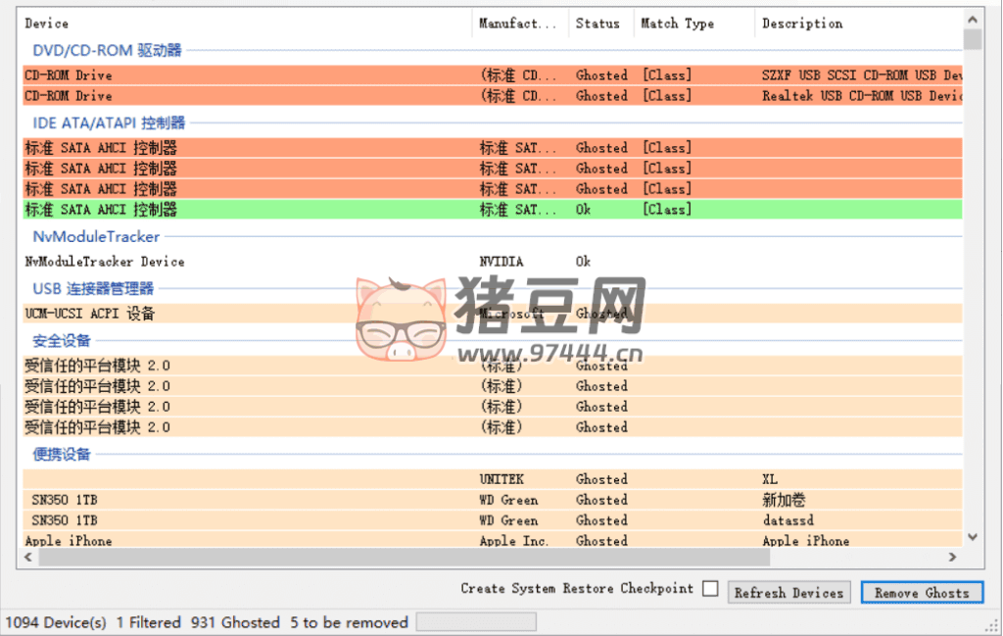Sort devices by the Status column header
Image resolution: width=1003 pixels, height=636 pixels.
pyautogui.click(x=599, y=23)
